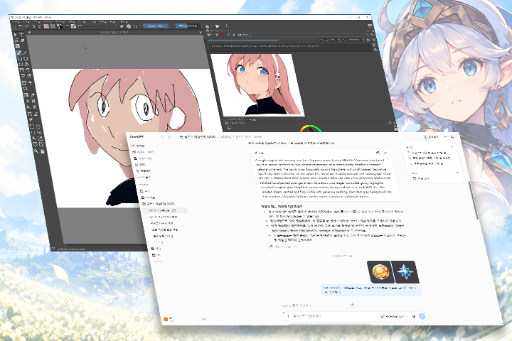
Task: Click the search icon in ChatGPT sidebar header
Action: pos(162,136)
